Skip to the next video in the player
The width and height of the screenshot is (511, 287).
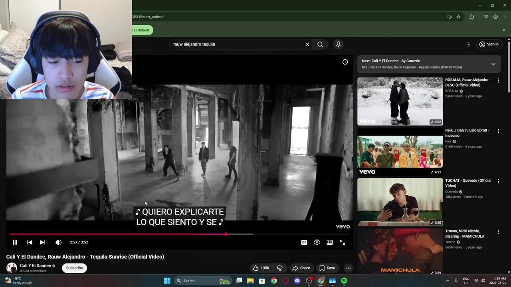[42, 242]
